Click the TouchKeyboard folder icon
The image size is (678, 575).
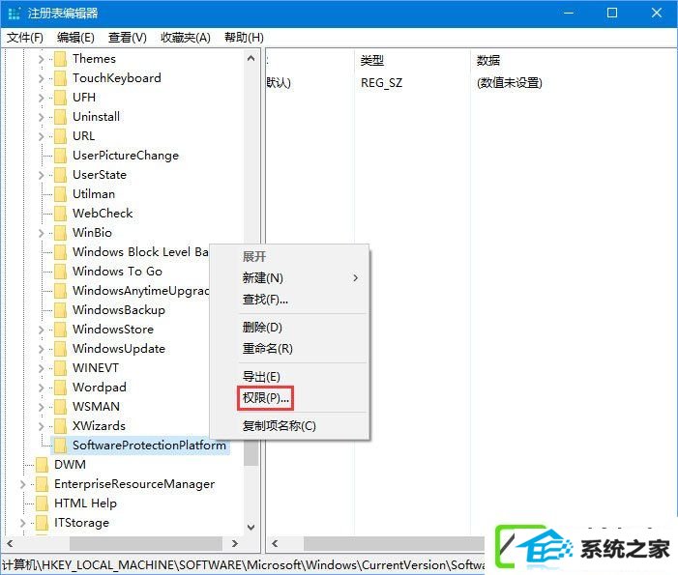point(60,78)
